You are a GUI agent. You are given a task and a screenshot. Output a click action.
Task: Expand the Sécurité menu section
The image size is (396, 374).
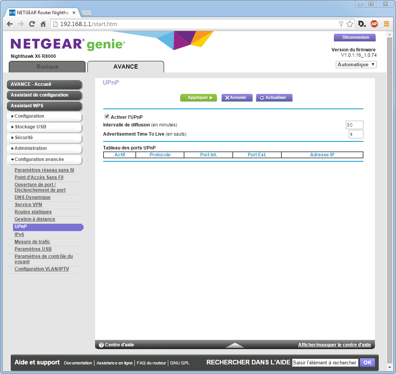44,138
